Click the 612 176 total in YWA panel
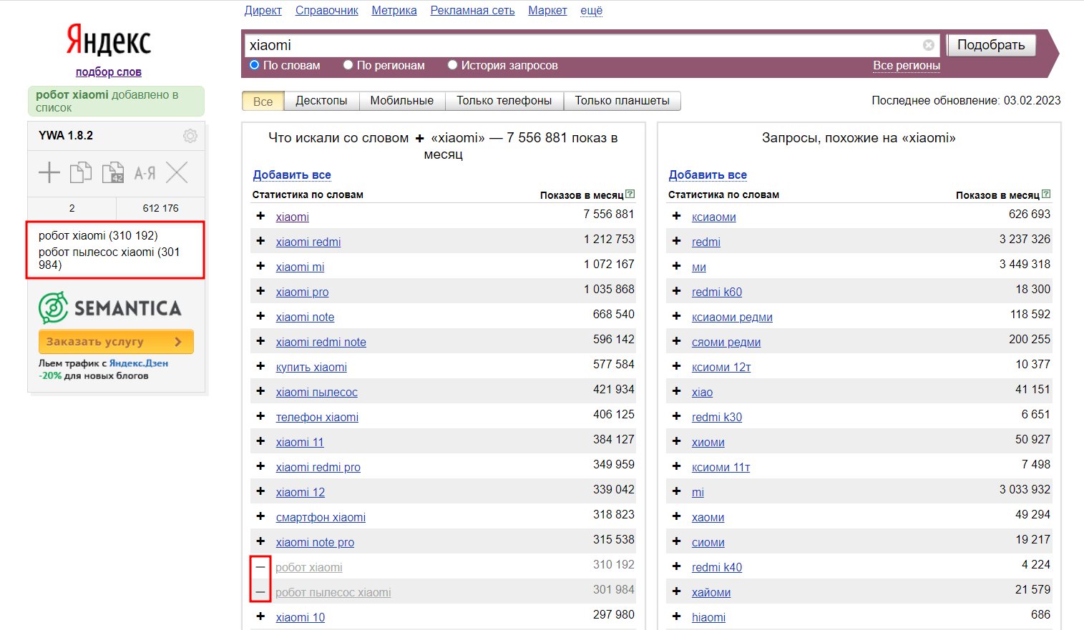 pyautogui.click(x=160, y=208)
